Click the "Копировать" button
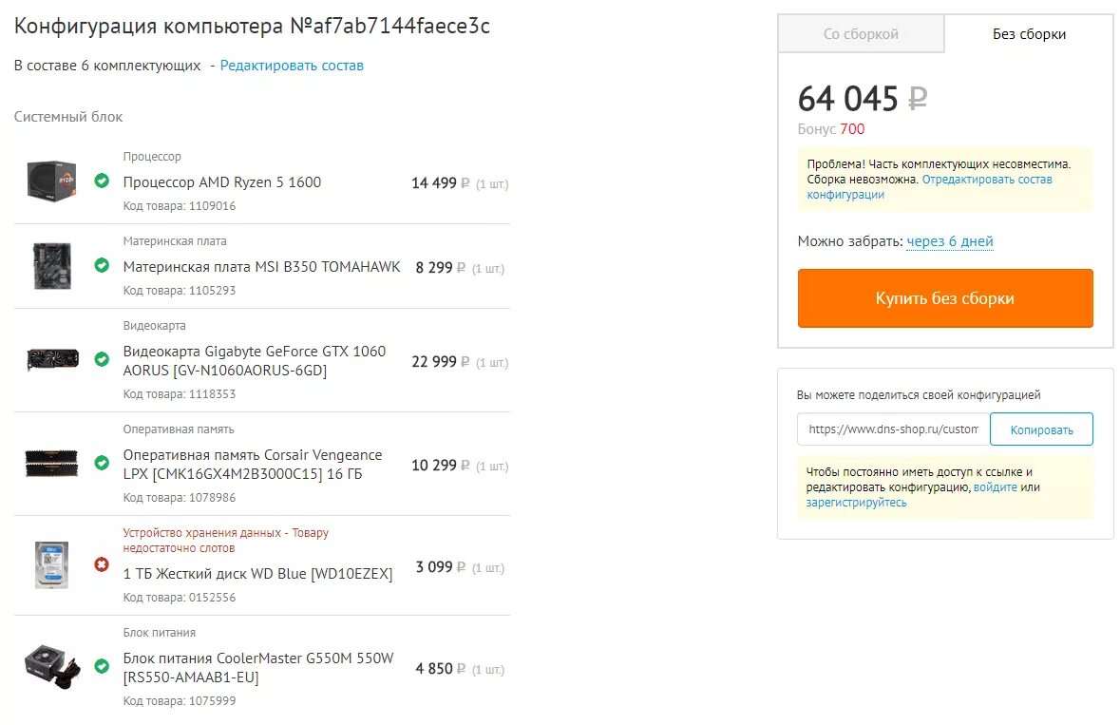 pos(1041,429)
